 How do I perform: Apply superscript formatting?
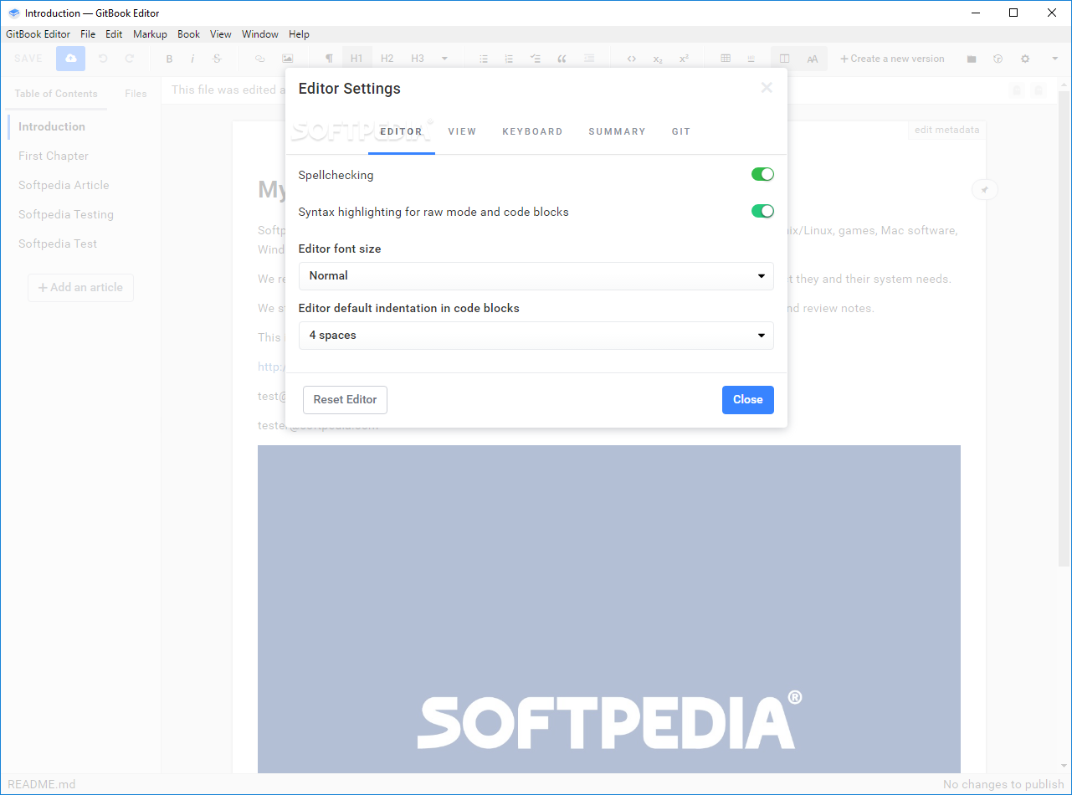[684, 59]
